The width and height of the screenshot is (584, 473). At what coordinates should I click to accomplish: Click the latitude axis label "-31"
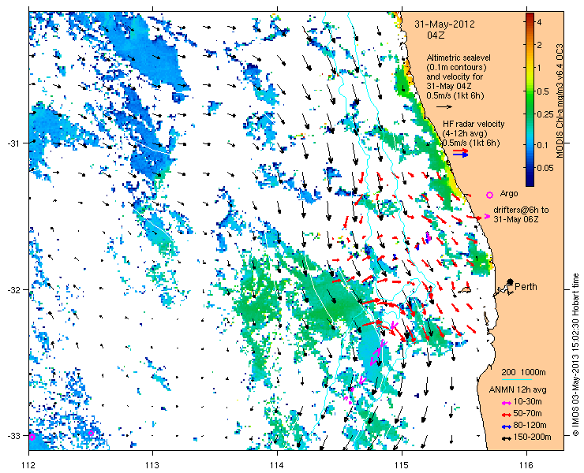coord(13,143)
